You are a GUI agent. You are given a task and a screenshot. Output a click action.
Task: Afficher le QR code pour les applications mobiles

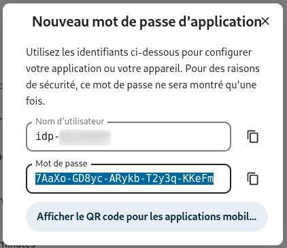(x=147, y=217)
